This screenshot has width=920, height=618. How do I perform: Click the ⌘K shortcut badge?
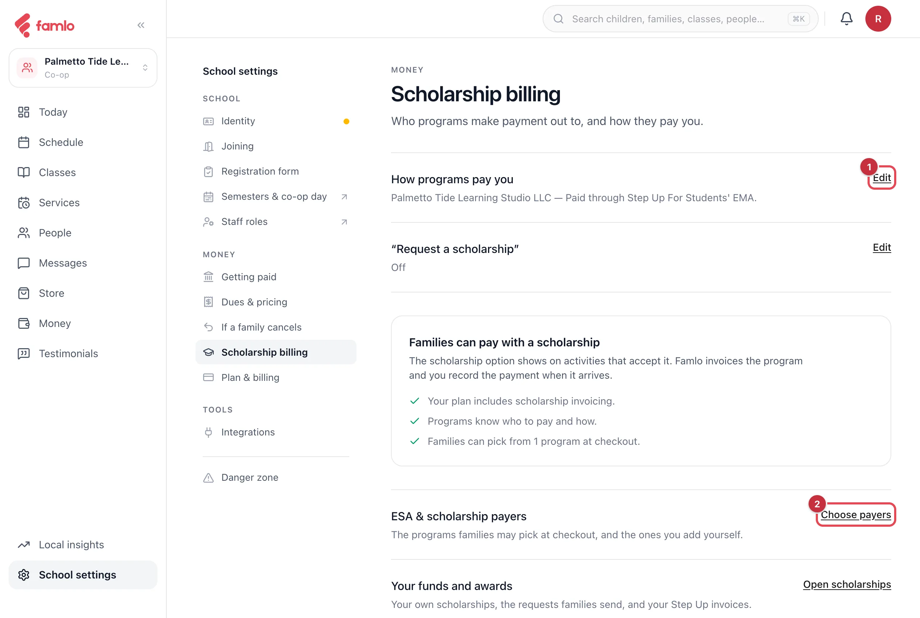click(798, 19)
